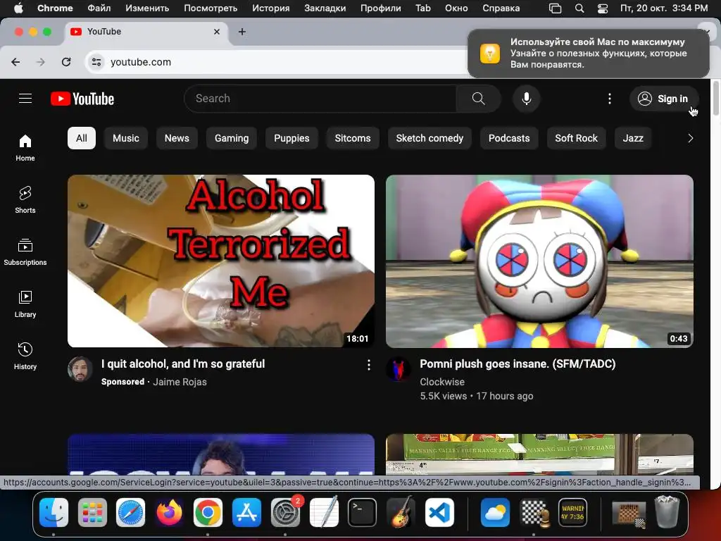The height and width of the screenshot is (541, 721).
Task: Open System Settings from the Dock
Action: pos(285,512)
